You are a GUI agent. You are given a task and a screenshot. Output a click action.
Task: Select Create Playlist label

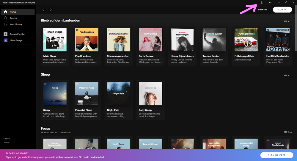(x=17, y=34)
